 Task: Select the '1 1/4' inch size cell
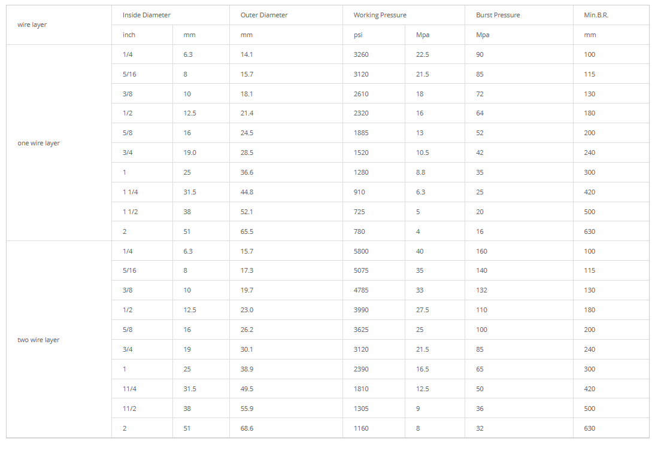[130, 192]
